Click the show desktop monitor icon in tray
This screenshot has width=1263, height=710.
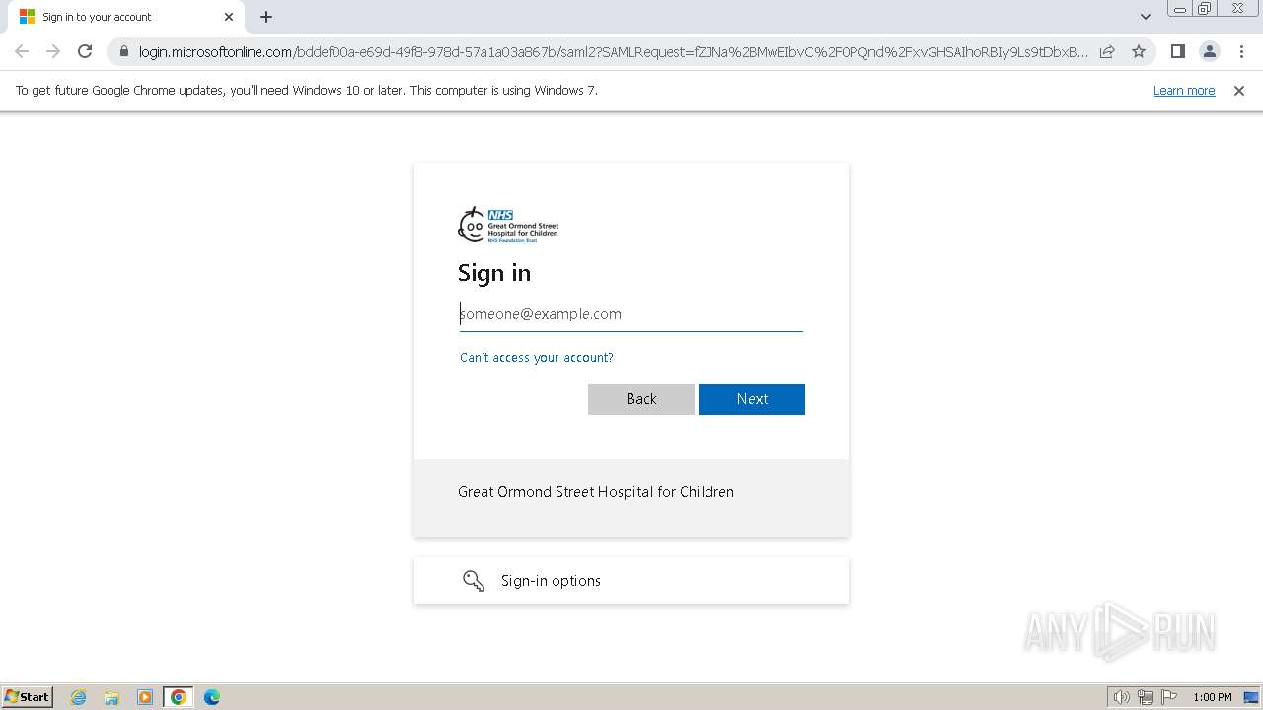(x=1251, y=697)
